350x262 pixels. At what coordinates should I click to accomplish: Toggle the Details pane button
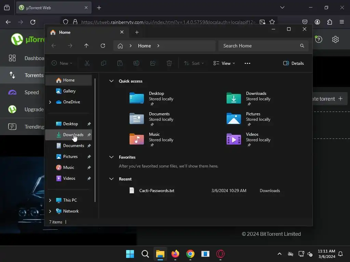pos(293,63)
